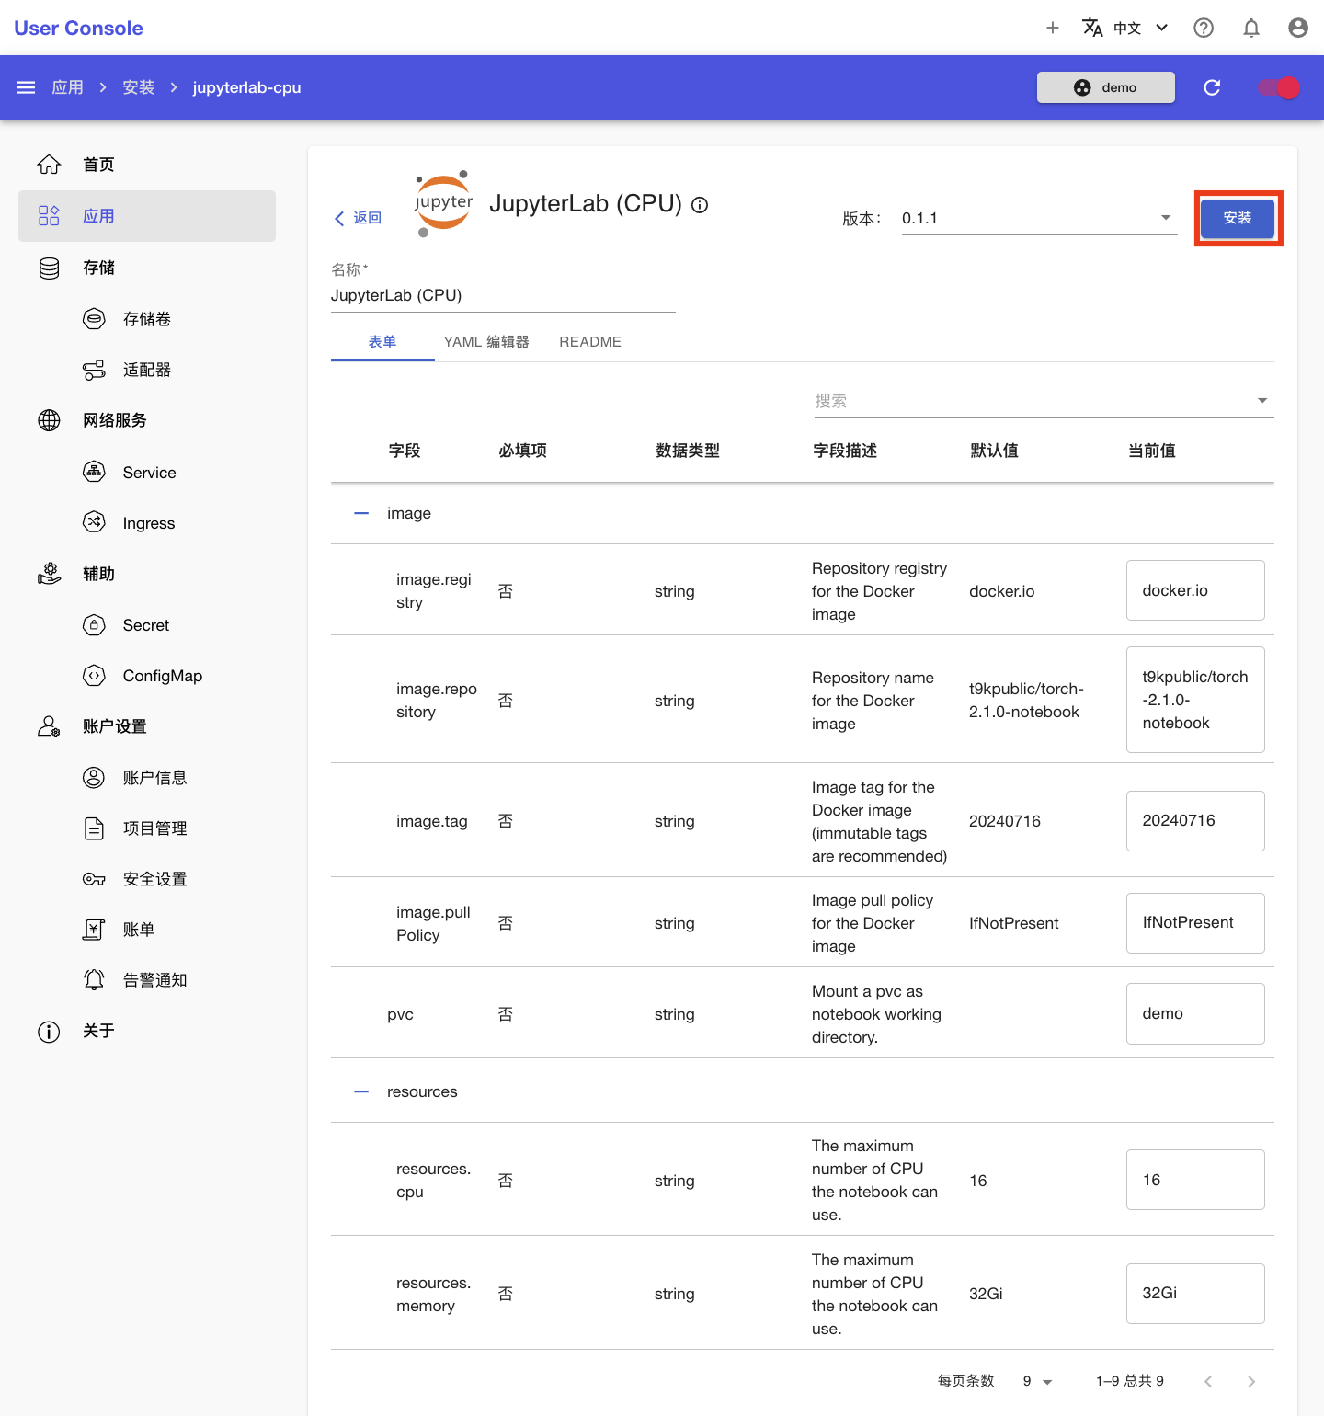
Task: Collapse the resources section
Action: [361, 1091]
